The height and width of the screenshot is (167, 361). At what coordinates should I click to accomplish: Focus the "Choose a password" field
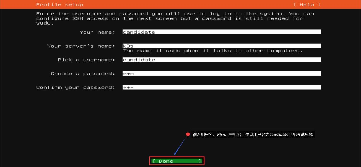click(x=222, y=74)
